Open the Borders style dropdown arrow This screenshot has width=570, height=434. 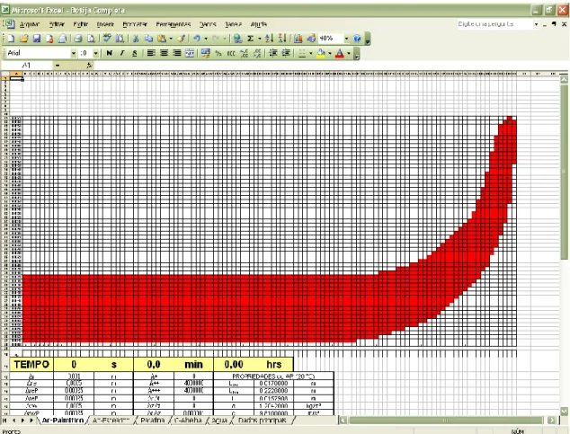(311, 53)
